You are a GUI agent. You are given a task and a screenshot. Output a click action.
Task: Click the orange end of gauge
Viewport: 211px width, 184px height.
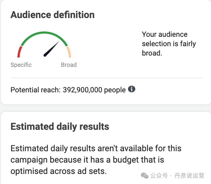(x=69, y=52)
